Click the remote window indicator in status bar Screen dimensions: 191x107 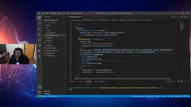click(38, 96)
